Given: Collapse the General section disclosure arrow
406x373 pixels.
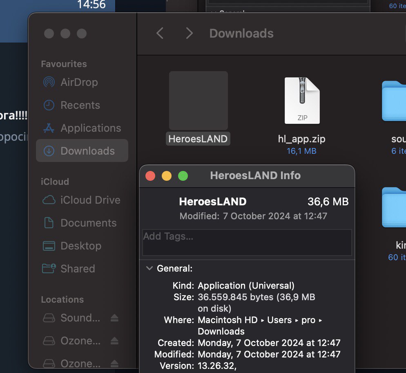Looking at the screenshot, I should point(149,269).
